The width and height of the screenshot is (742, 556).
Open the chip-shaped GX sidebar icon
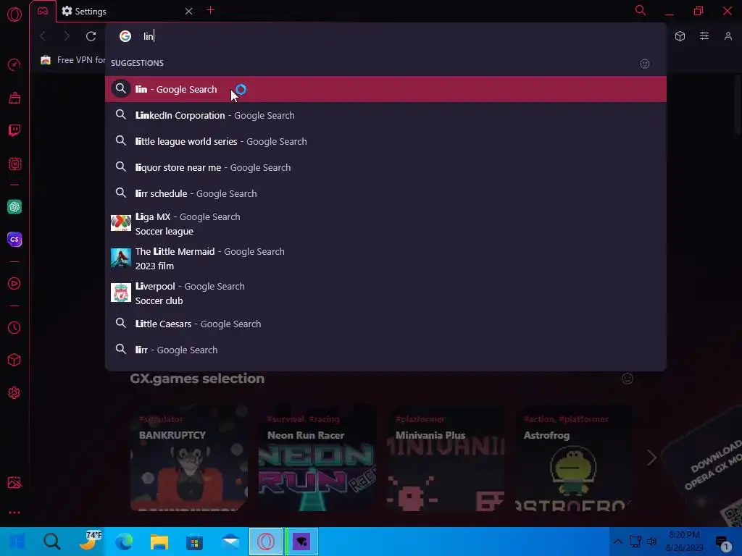coord(14,164)
